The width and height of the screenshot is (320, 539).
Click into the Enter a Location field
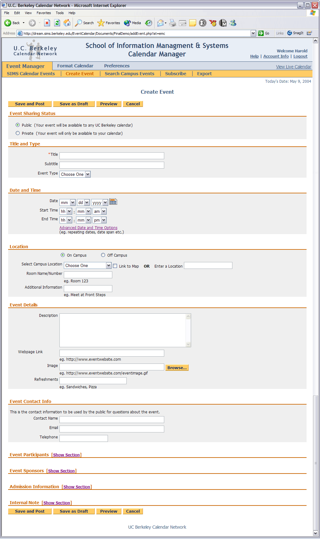click(208, 265)
